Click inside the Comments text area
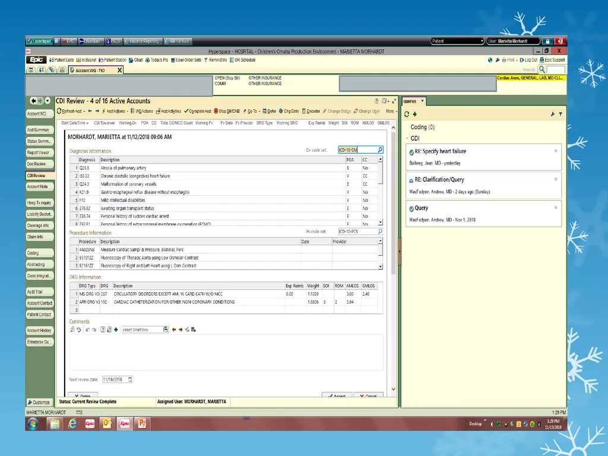Screen dimensions: 608x456 (226, 352)
